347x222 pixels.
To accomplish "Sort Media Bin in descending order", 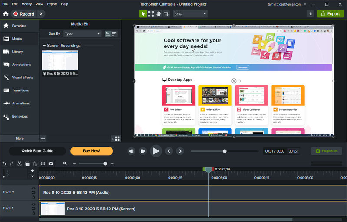I will click(x=114, y=34).
